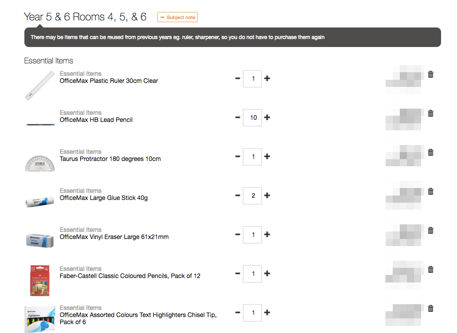Screen dimensions: 457x333
Task: Click quantity field for Vinyl Eraser
Action: (x=252, y=235)
